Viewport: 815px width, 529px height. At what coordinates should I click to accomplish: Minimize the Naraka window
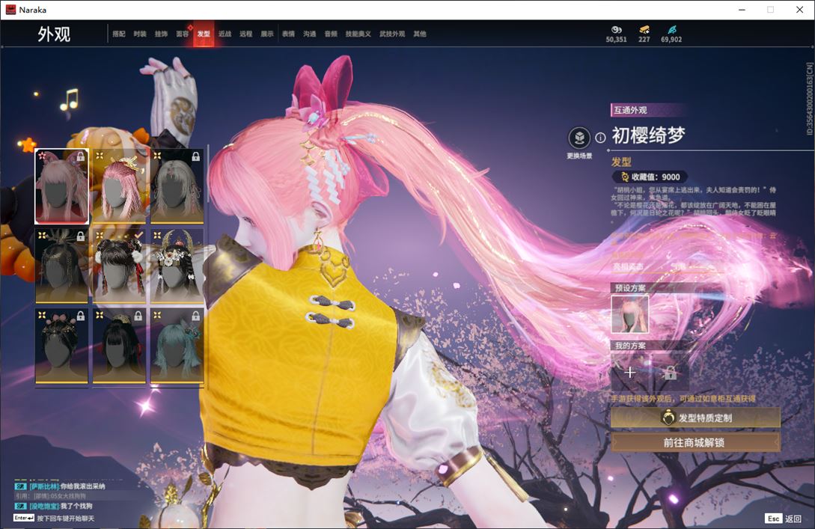[x=742, y=10]
